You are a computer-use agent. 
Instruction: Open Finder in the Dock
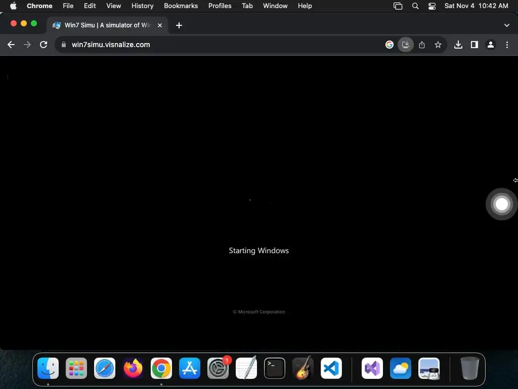(x=48, y=368)
